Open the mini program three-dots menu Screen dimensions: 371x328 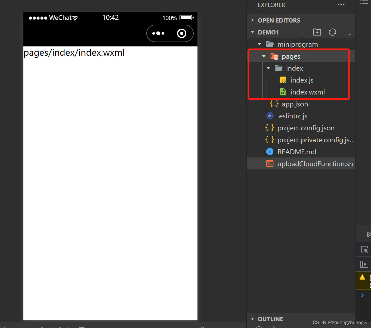(x=158, y=33)
